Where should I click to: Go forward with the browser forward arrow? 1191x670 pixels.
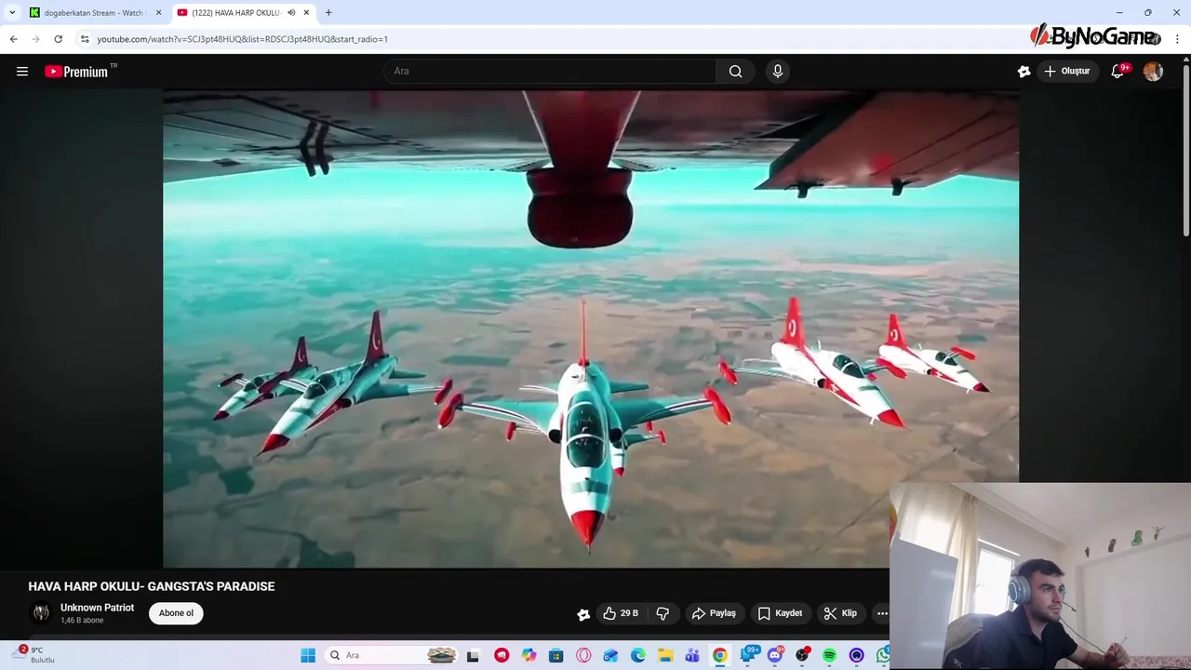coord(36,39)
